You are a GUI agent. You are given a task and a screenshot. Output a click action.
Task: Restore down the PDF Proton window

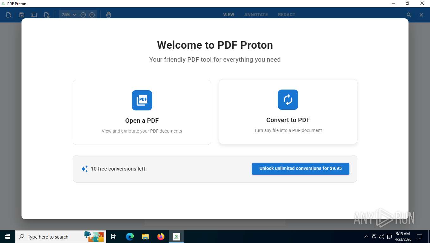(x=408, y=3)
